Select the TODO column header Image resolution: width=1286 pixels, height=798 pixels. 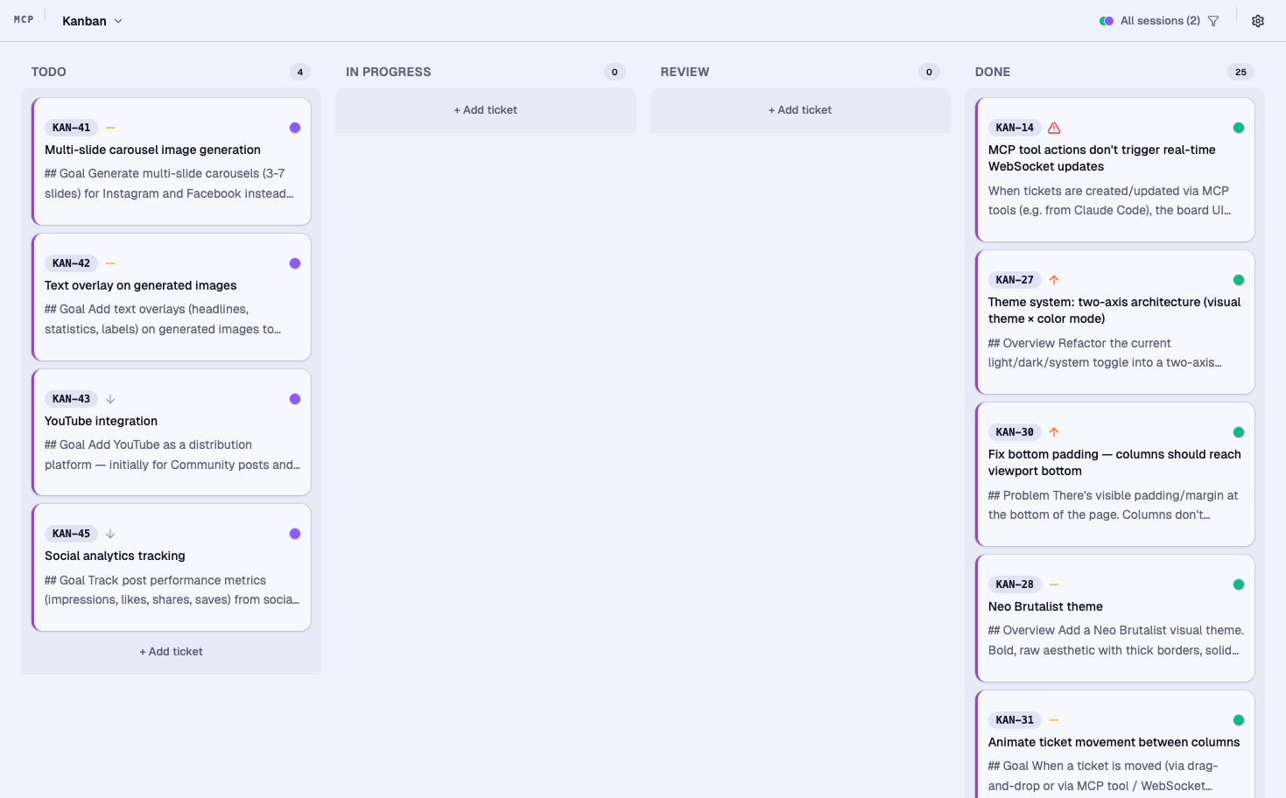point(49,72)
